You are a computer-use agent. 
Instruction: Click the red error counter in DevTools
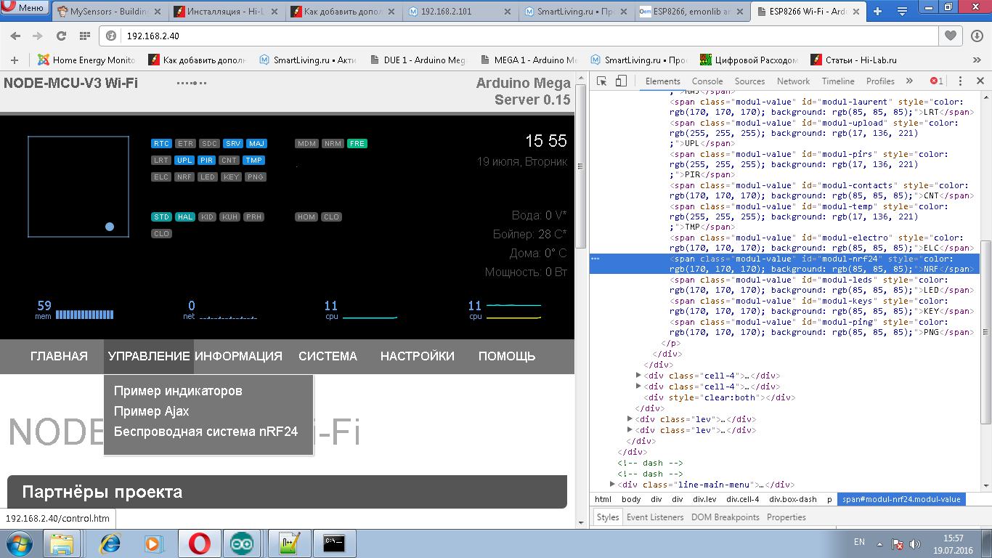click(937, 81)
